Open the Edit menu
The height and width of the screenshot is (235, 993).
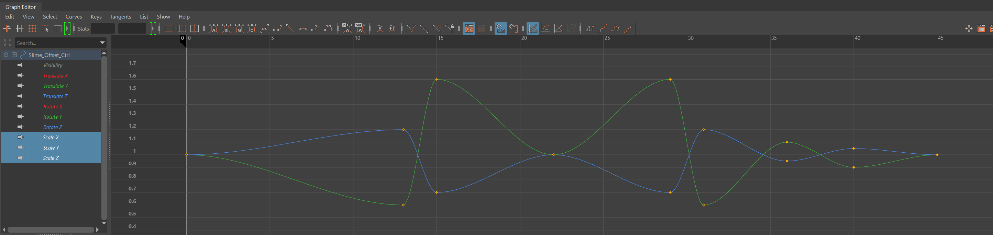[x=10, y=16]
